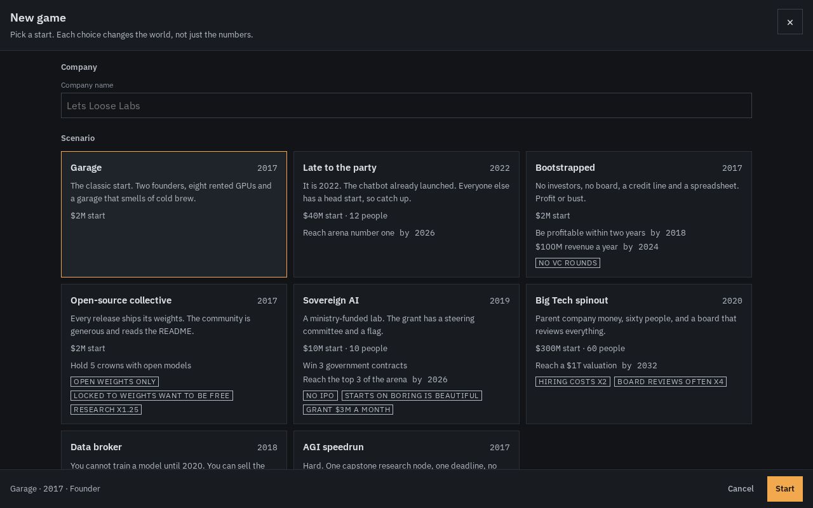Click the NO IPO tag

(320, 396)
